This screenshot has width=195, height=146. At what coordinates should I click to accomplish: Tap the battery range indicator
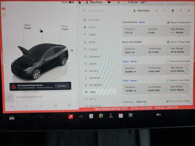point(68,2)
